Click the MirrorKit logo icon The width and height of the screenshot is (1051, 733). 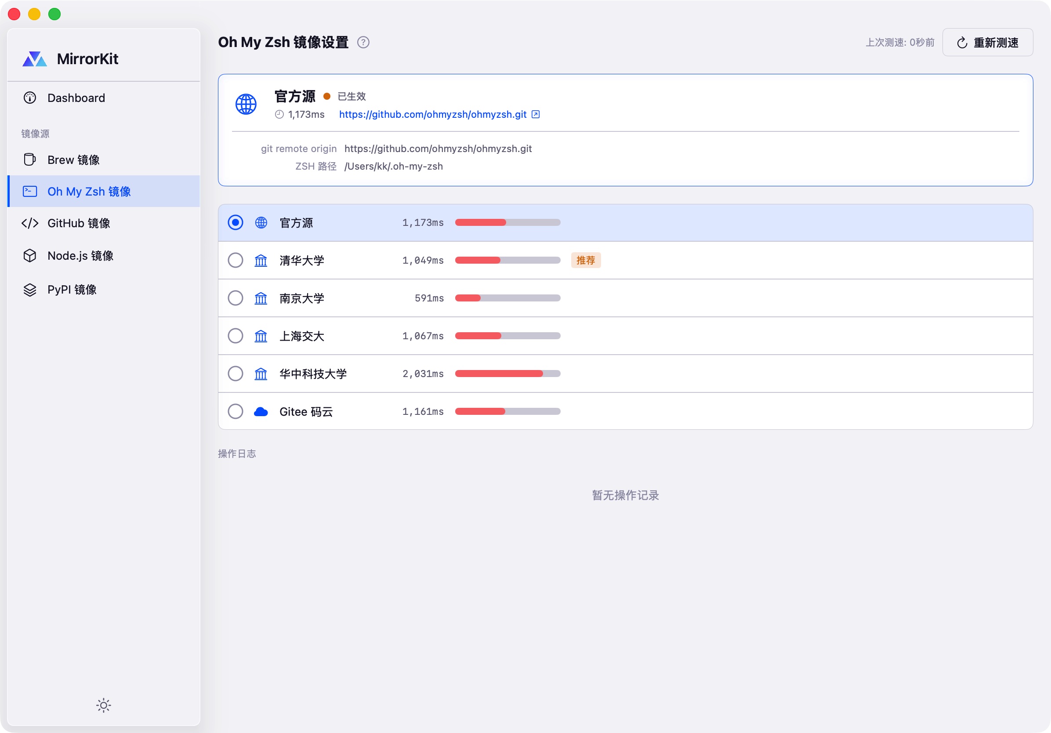[x=35, y=59]
